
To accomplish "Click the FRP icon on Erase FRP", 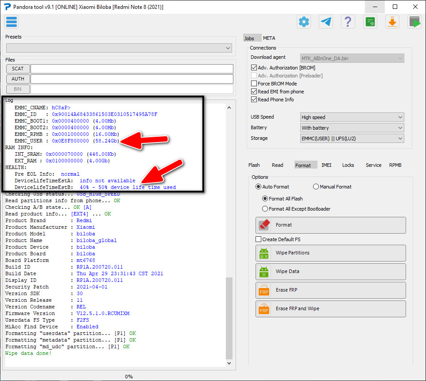I will tap(264, 290).
